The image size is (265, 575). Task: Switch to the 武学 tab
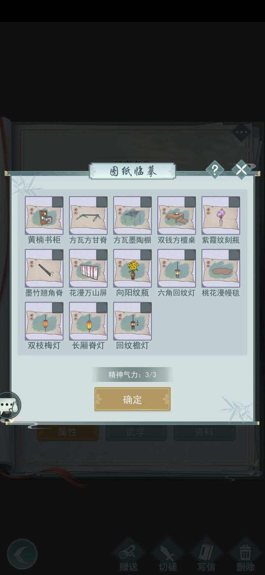coord(136,432)
